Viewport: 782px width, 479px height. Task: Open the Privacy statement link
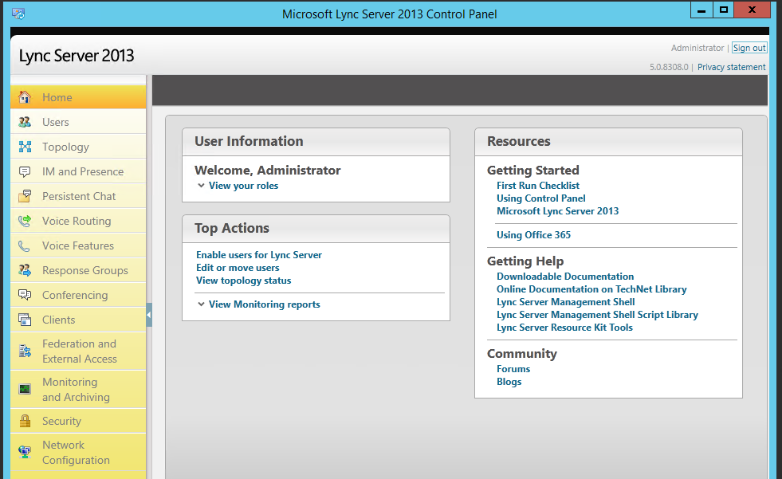[x=731, y=67]
